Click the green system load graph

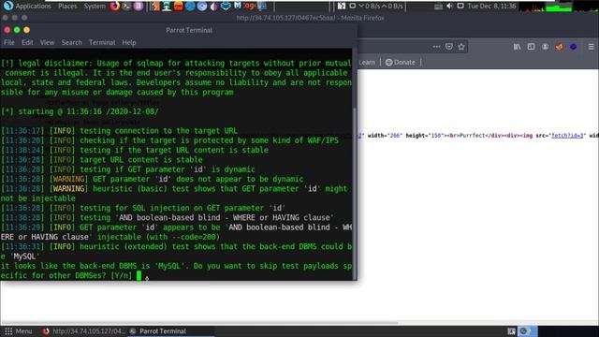coord(558,7)
